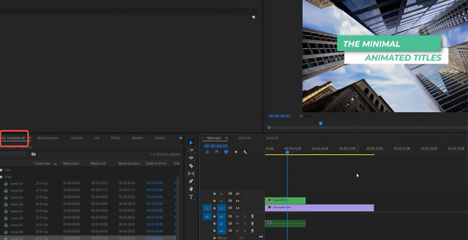
Task: Select the Hand tool
Action: tap(191, 188)
